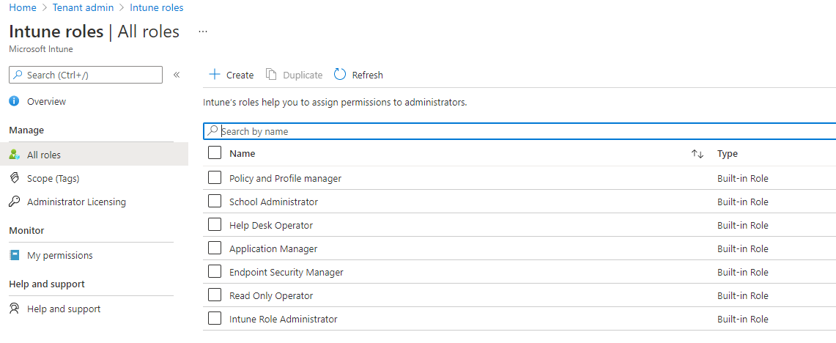Click the Help and support person icon
The width and height of the screenshot is (836, 343).
pos(15,309)
